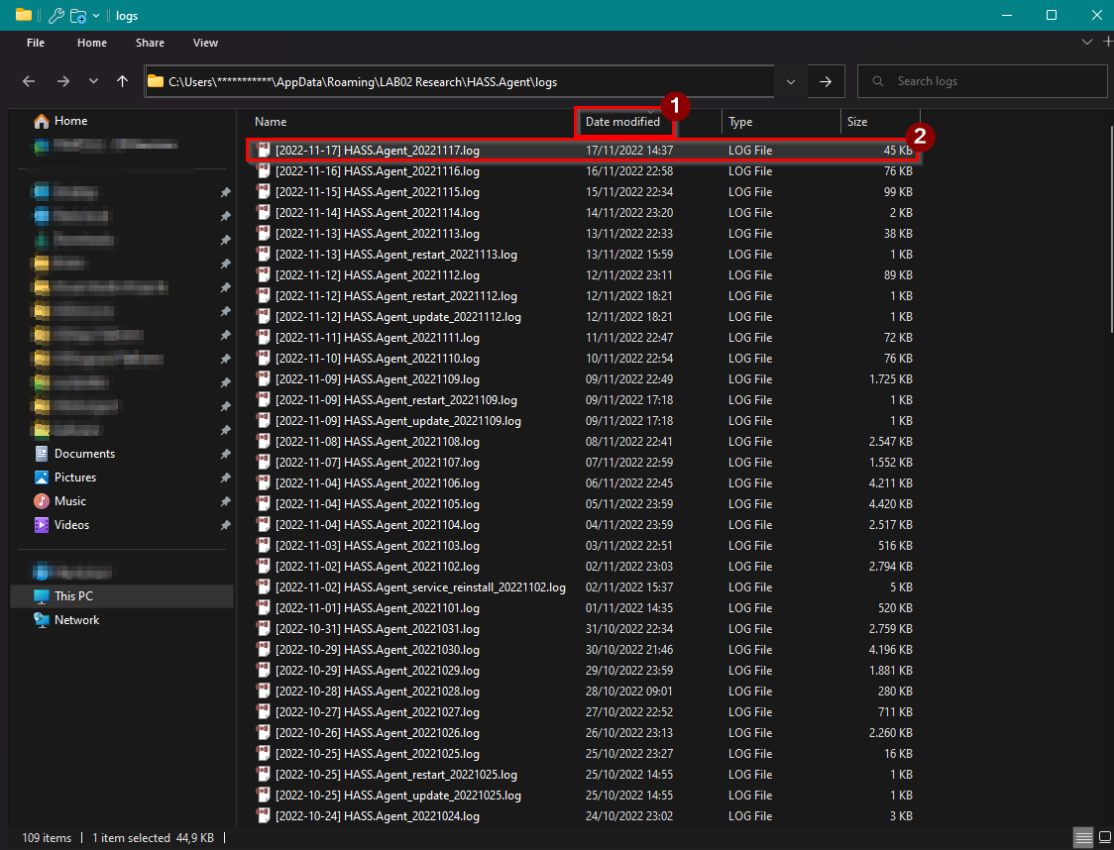Screen dimensions: 1114x850
Task: Click the Forward navigation arrow
Action: 63,81
